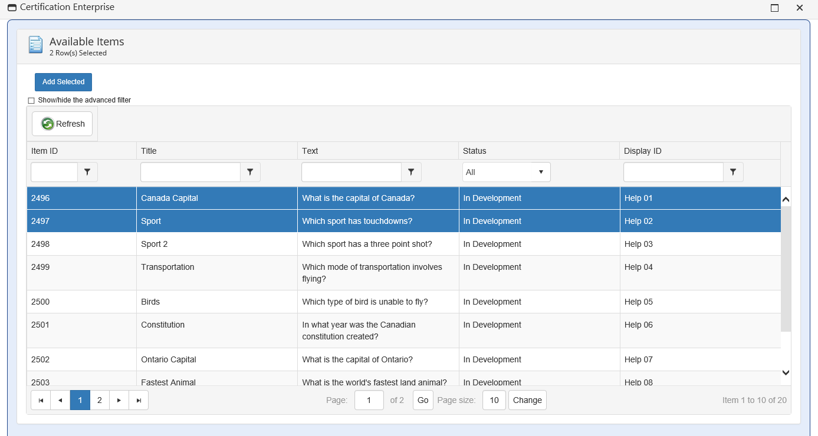Go to first page using pager icon

pyautogui.click(x=41, y=400)
